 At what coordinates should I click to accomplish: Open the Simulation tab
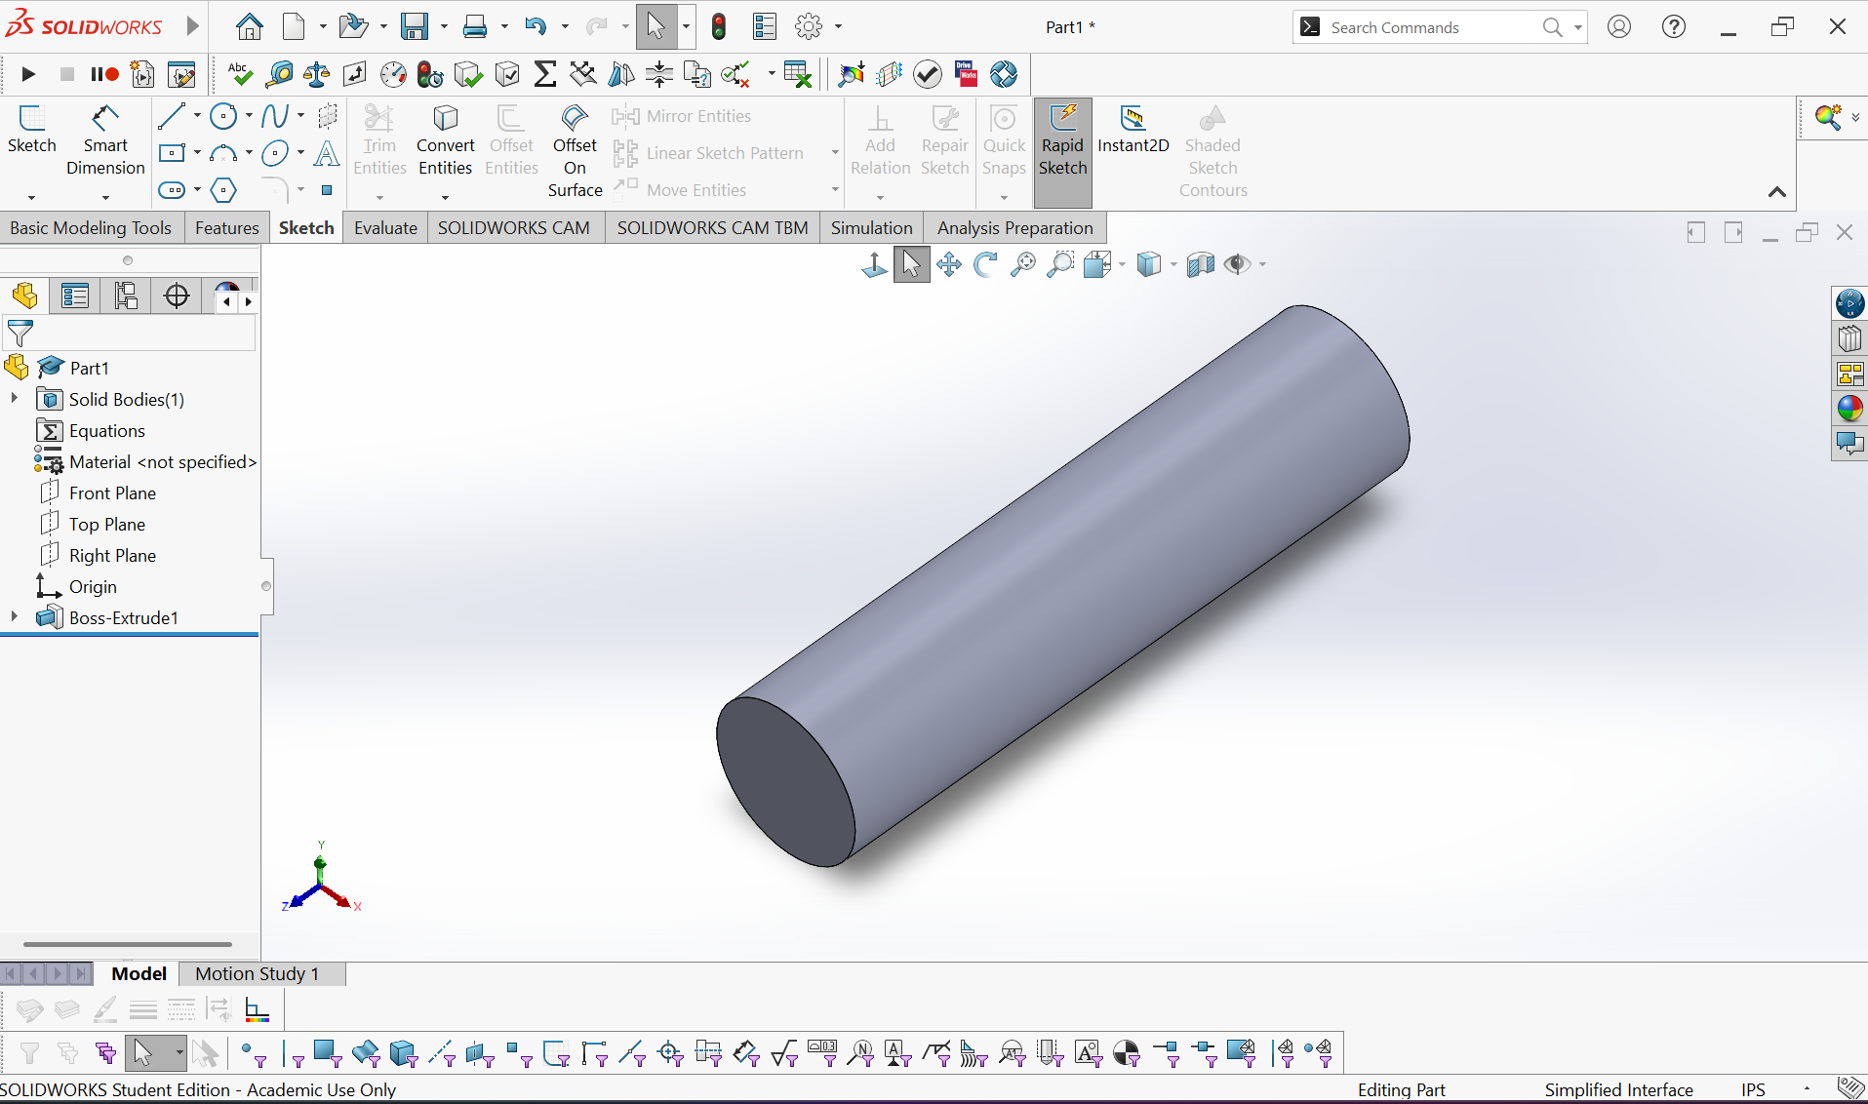(871, 227)
